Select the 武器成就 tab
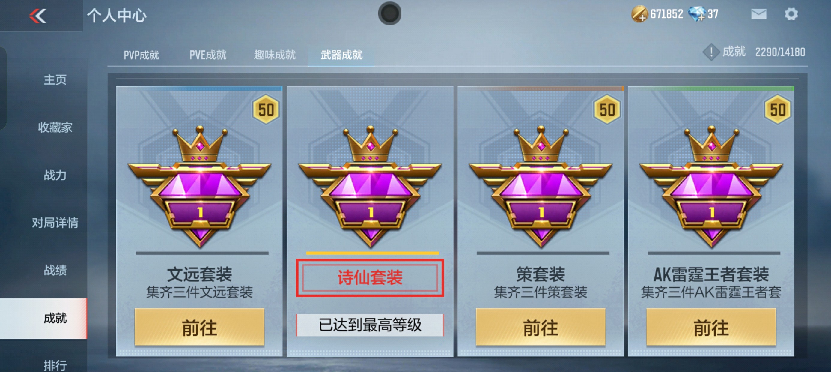 click(x=341, y=55)
